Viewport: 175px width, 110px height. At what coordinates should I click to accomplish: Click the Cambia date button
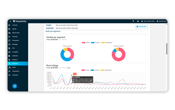click(142, 26)
